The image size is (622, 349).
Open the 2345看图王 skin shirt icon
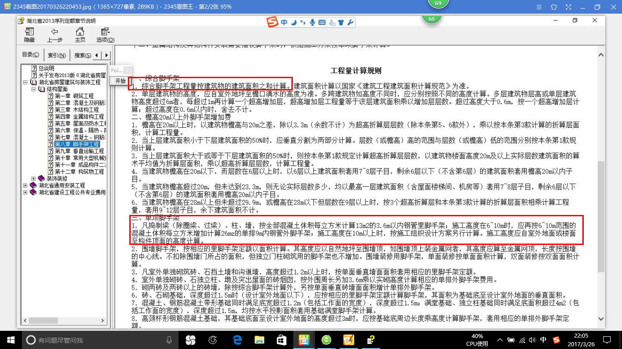coord(554,7)
